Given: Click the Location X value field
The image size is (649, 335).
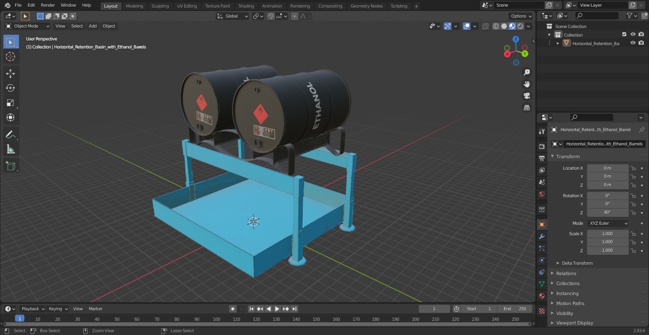Looking at the screenshot, I should pos(608,168).
